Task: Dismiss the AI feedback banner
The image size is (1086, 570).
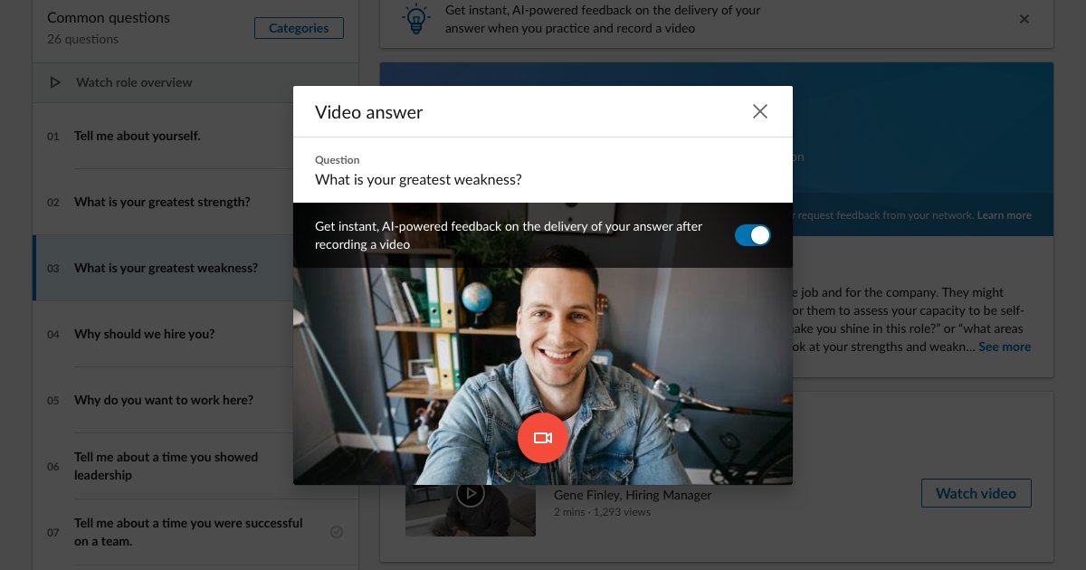Action: (x=1024, y=19)
